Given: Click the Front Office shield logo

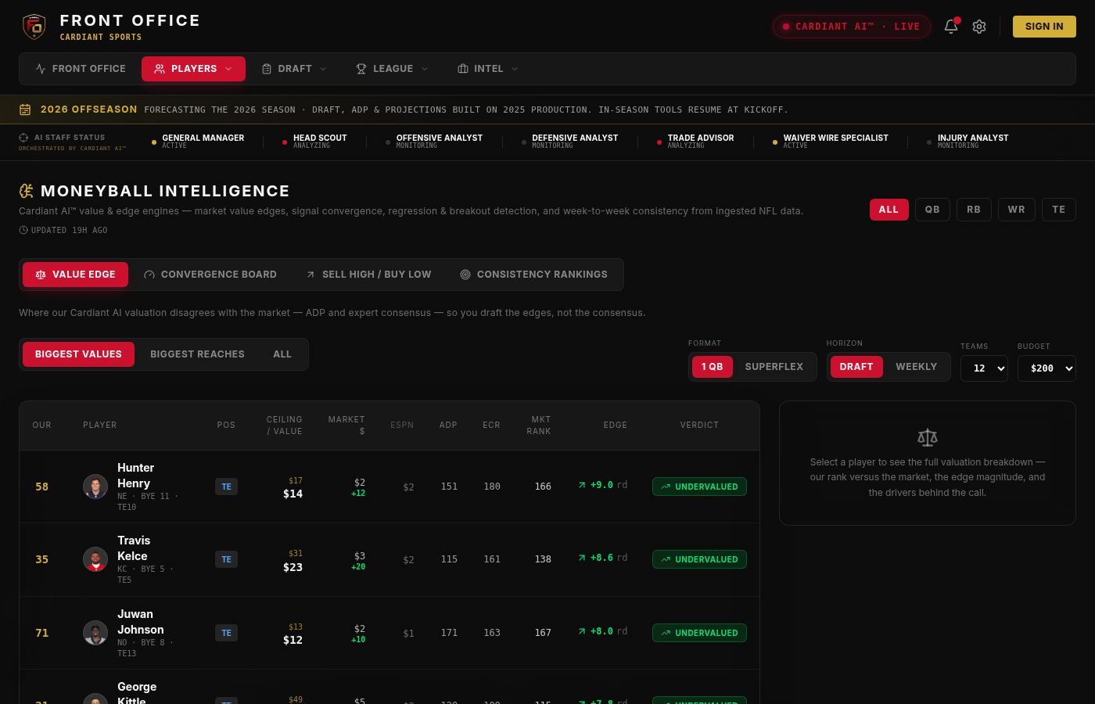Looking at the screenshot, I should pos(34,27).
